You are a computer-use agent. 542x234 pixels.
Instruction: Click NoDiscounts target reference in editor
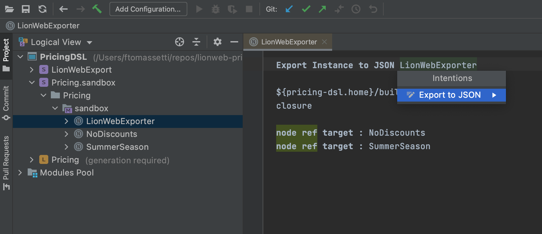pos(397,133)
